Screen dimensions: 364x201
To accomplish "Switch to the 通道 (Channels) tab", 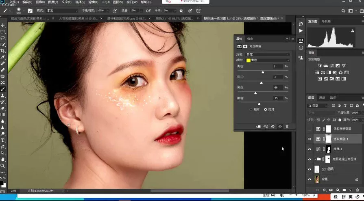I will coord(322,97).
